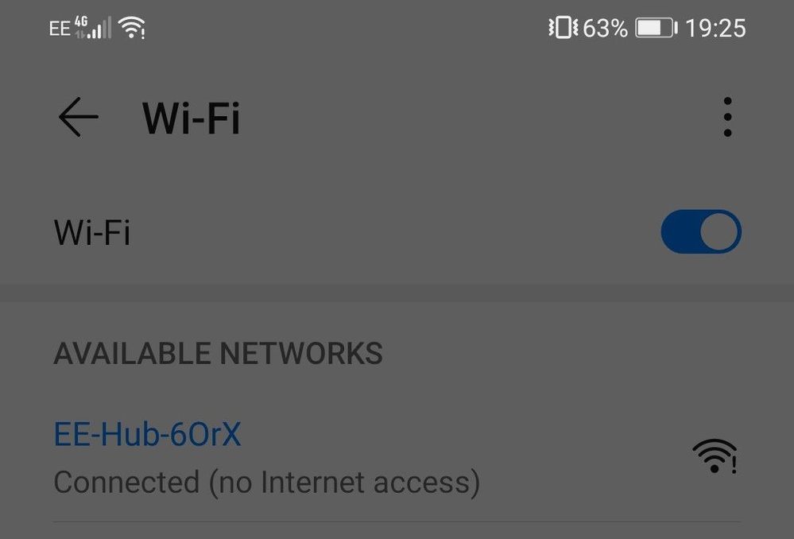This screenshot has height=539, width=794.
Task: Tap the Wi-Fi label beside the switch
Action: tap(92, 232)
